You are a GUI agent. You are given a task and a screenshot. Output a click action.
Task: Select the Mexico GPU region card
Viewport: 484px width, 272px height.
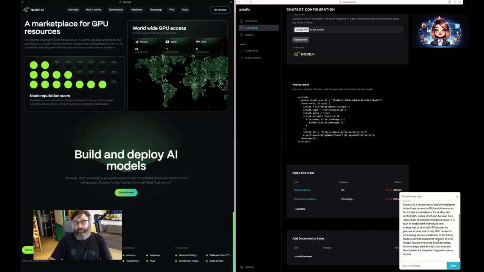pos(147,46)
